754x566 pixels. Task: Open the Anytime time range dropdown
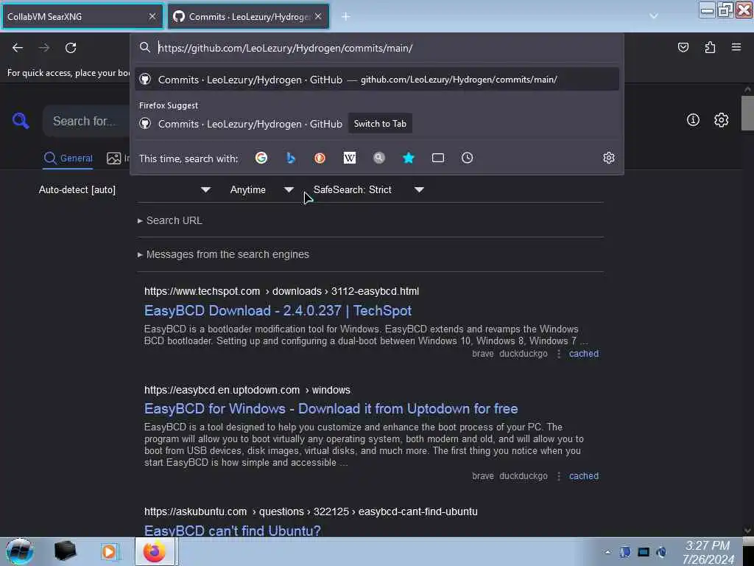[261, 189]
